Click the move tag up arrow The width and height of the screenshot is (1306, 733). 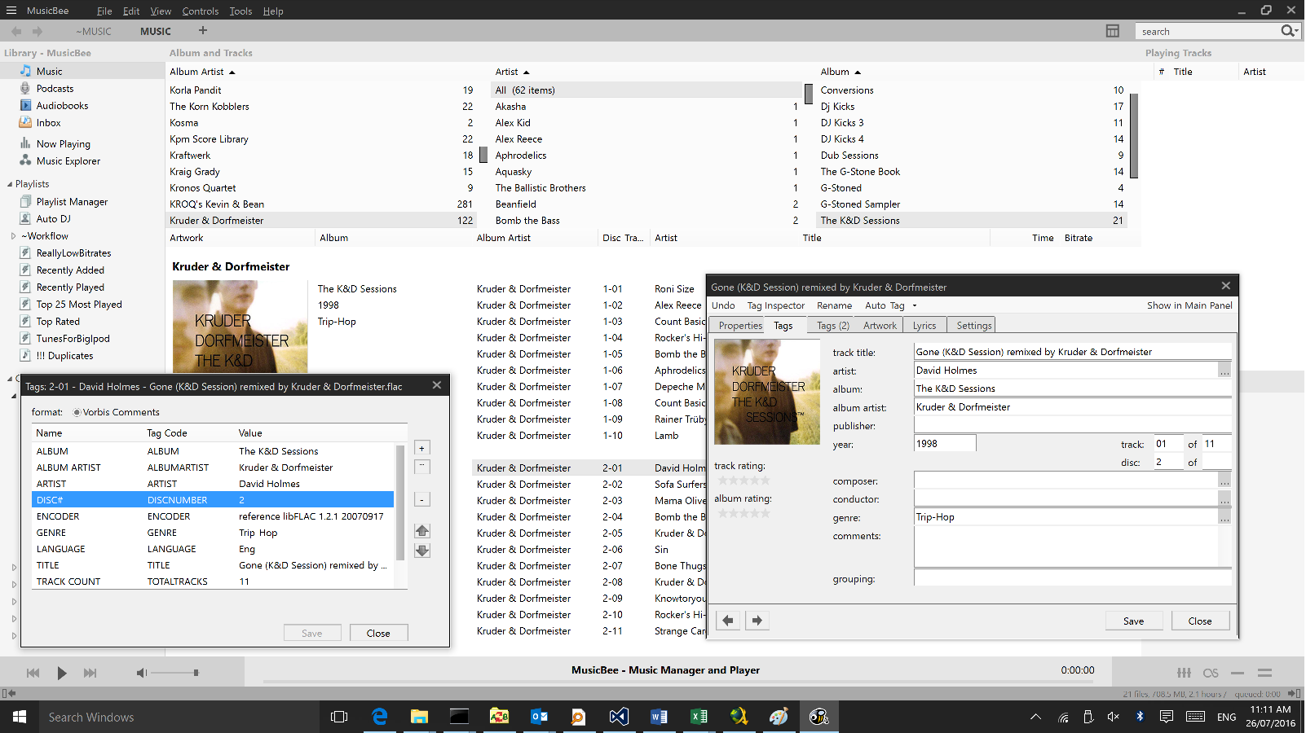click(x=421, y=531)
